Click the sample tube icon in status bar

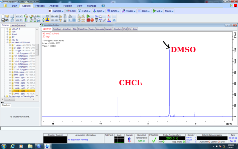pos(129,139)
